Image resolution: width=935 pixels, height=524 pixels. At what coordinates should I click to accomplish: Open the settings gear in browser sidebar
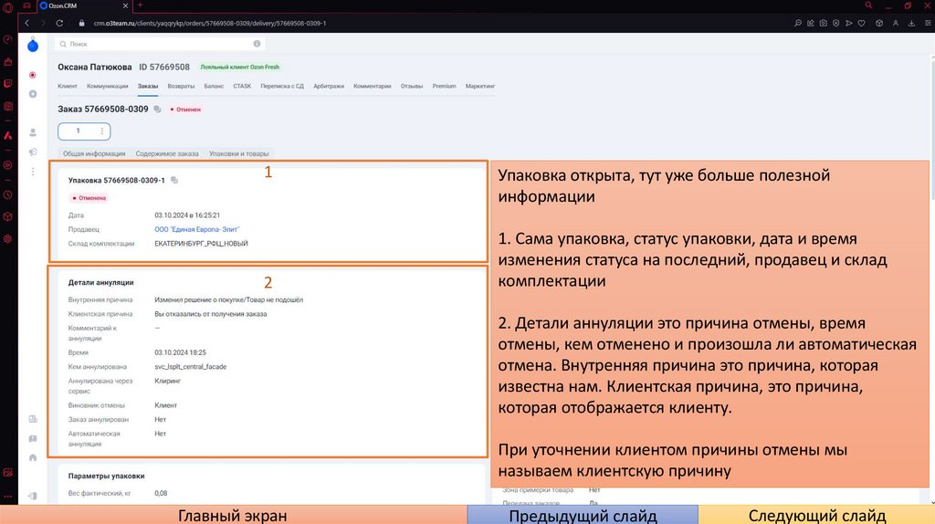tap(7, 238)
